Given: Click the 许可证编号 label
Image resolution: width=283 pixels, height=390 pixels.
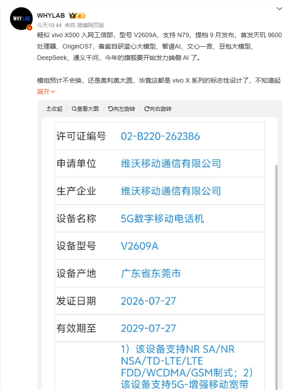Looking at the screenshot, I should (x=81, y=136).
